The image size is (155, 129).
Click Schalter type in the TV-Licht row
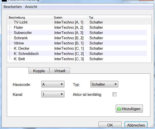point(96,22)
